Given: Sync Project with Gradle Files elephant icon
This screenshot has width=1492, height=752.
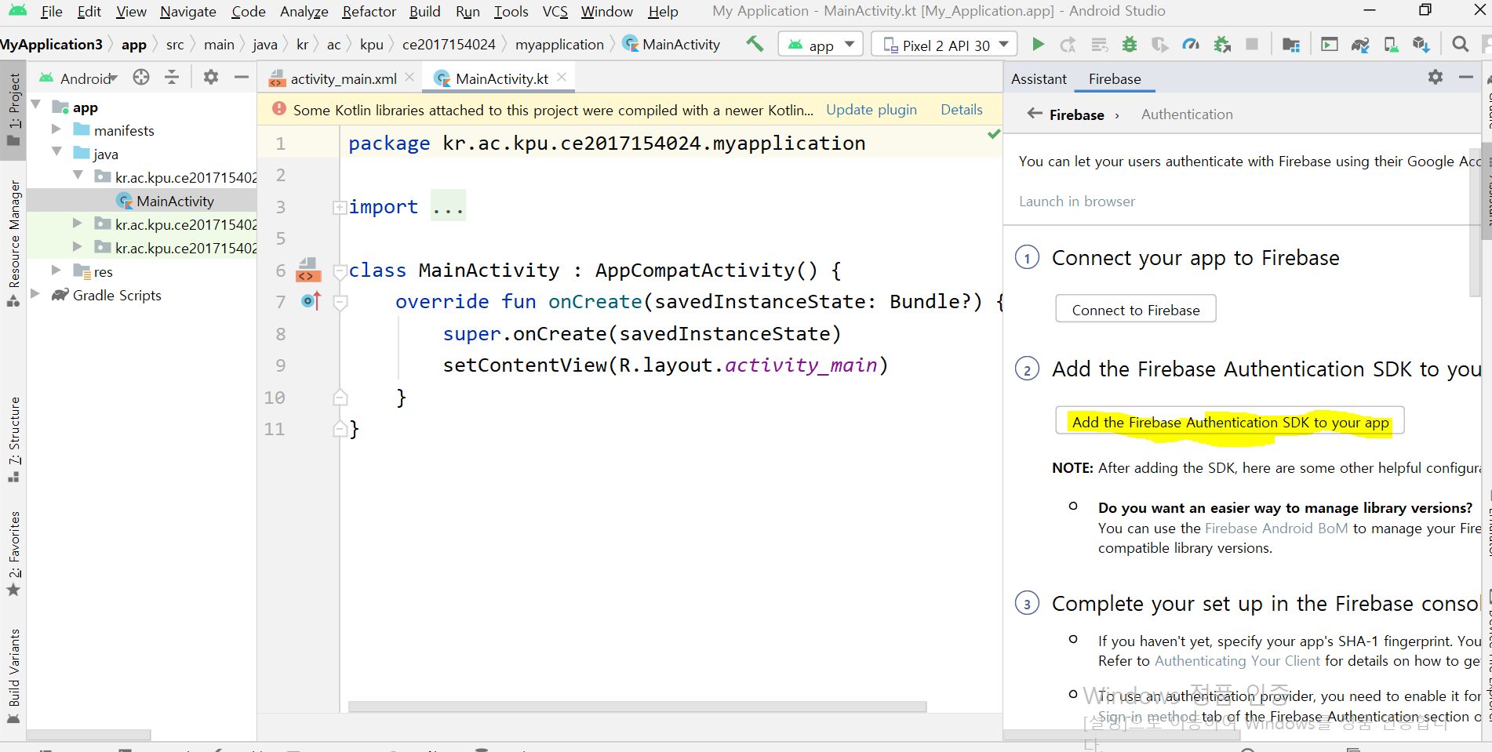Looking at the screenshot, I should 1360,45.
